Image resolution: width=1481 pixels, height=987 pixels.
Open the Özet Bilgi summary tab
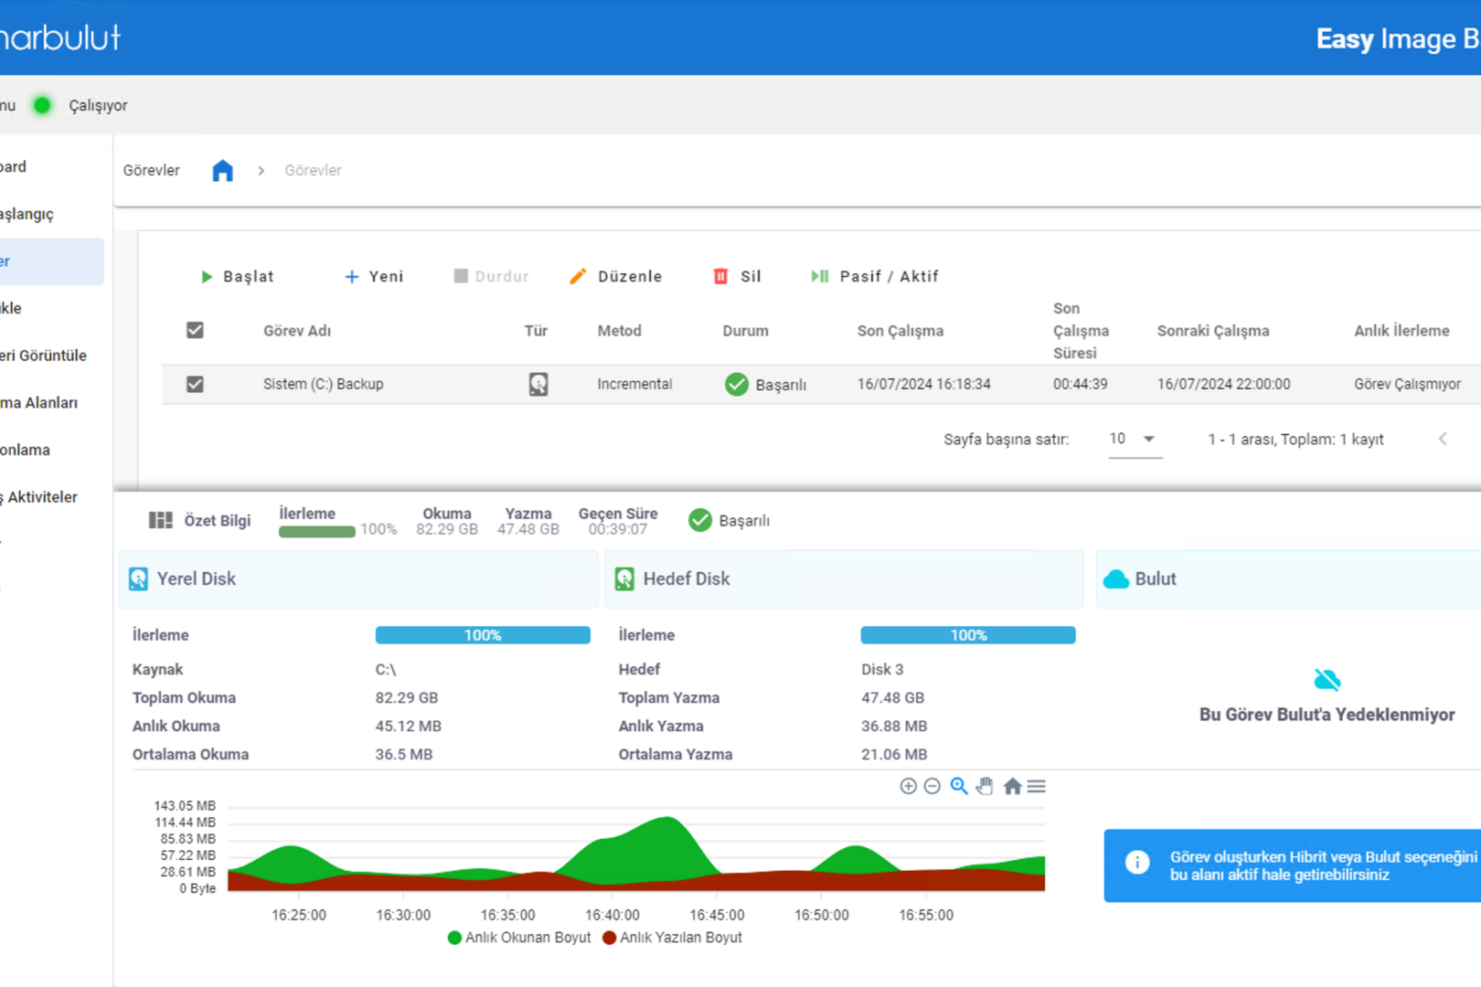point(200,520)
